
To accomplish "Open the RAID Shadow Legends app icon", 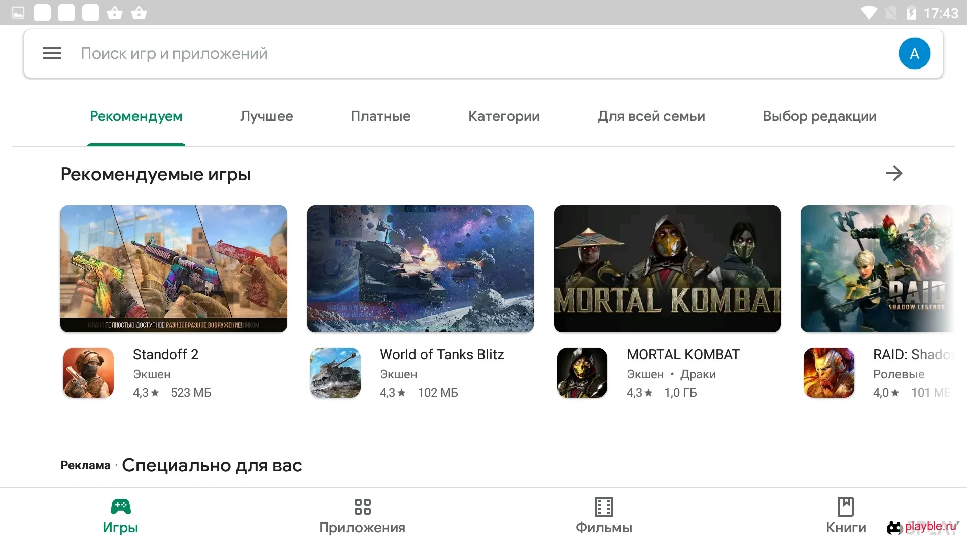I will pyautogui.click(x=829, y=373).
